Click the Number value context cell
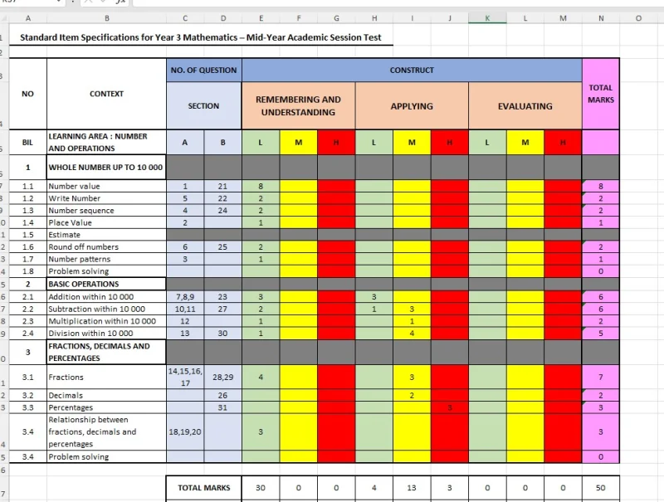The width and height of the screenshot is (664, 502). coord(106,187)
